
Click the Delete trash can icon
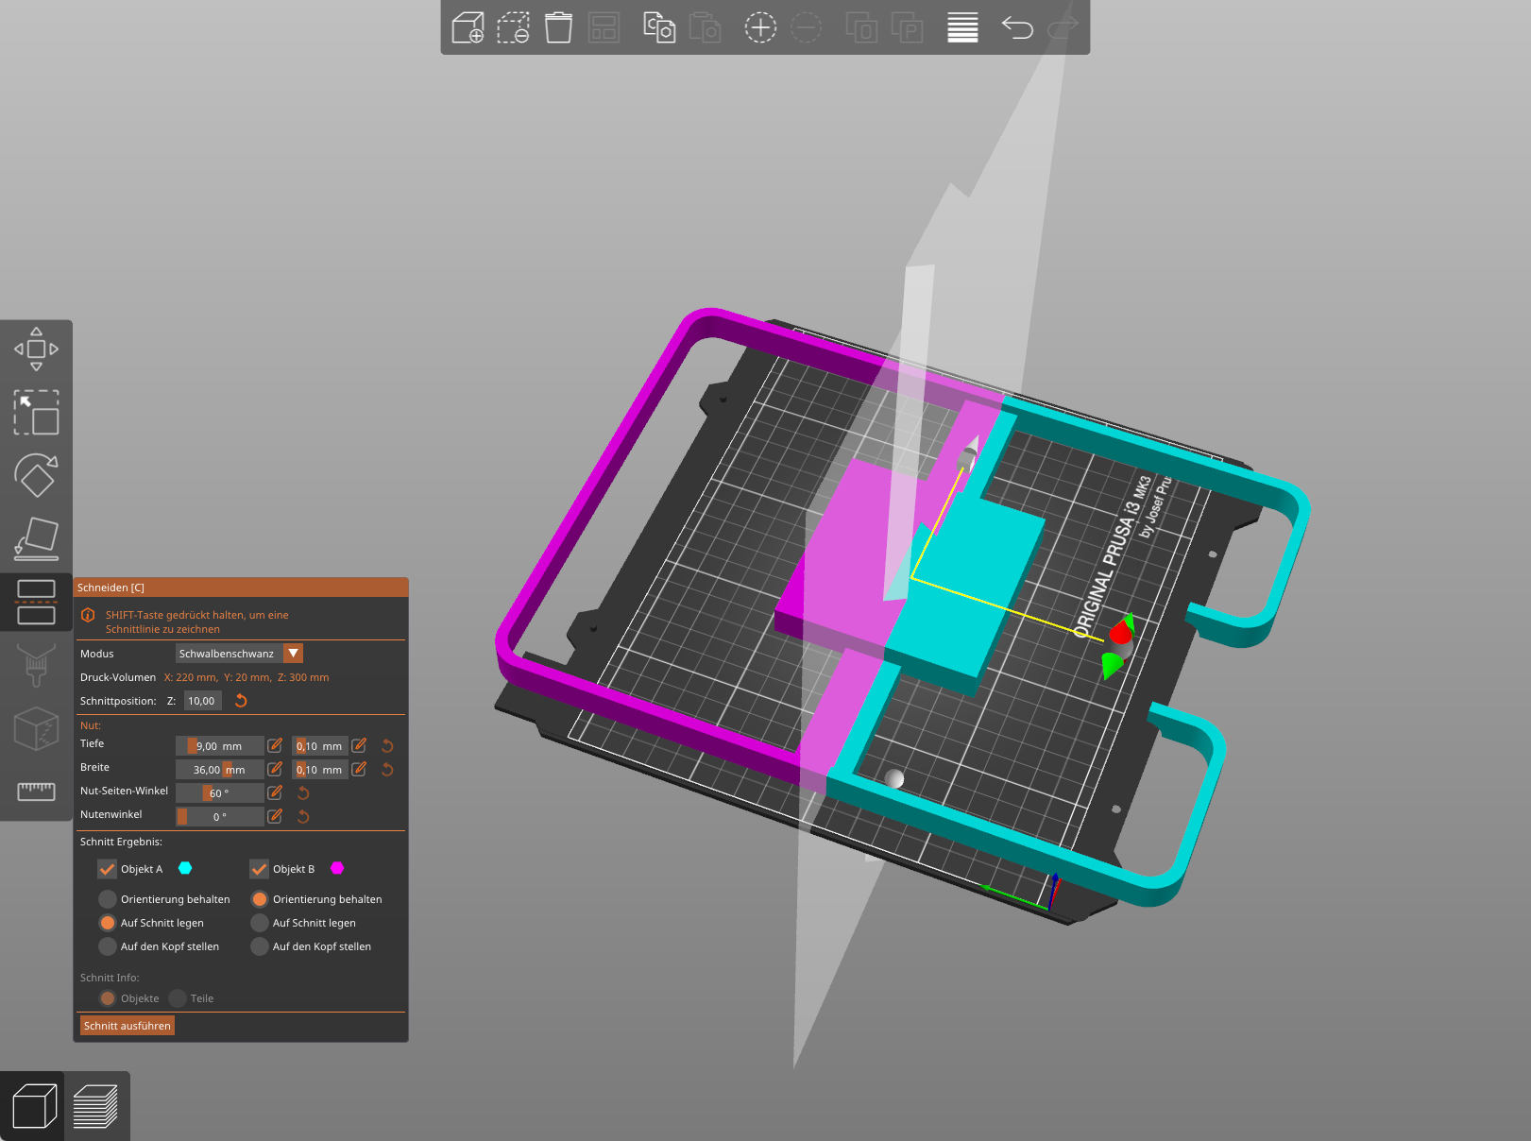558,27
